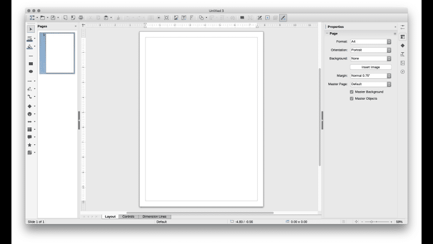Click the Insert Fontwork Text icon
433x244 pixels.
192,18
